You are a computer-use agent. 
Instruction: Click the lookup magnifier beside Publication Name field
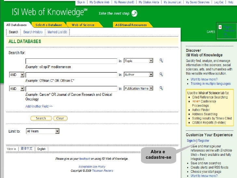[x=161, y=88]
